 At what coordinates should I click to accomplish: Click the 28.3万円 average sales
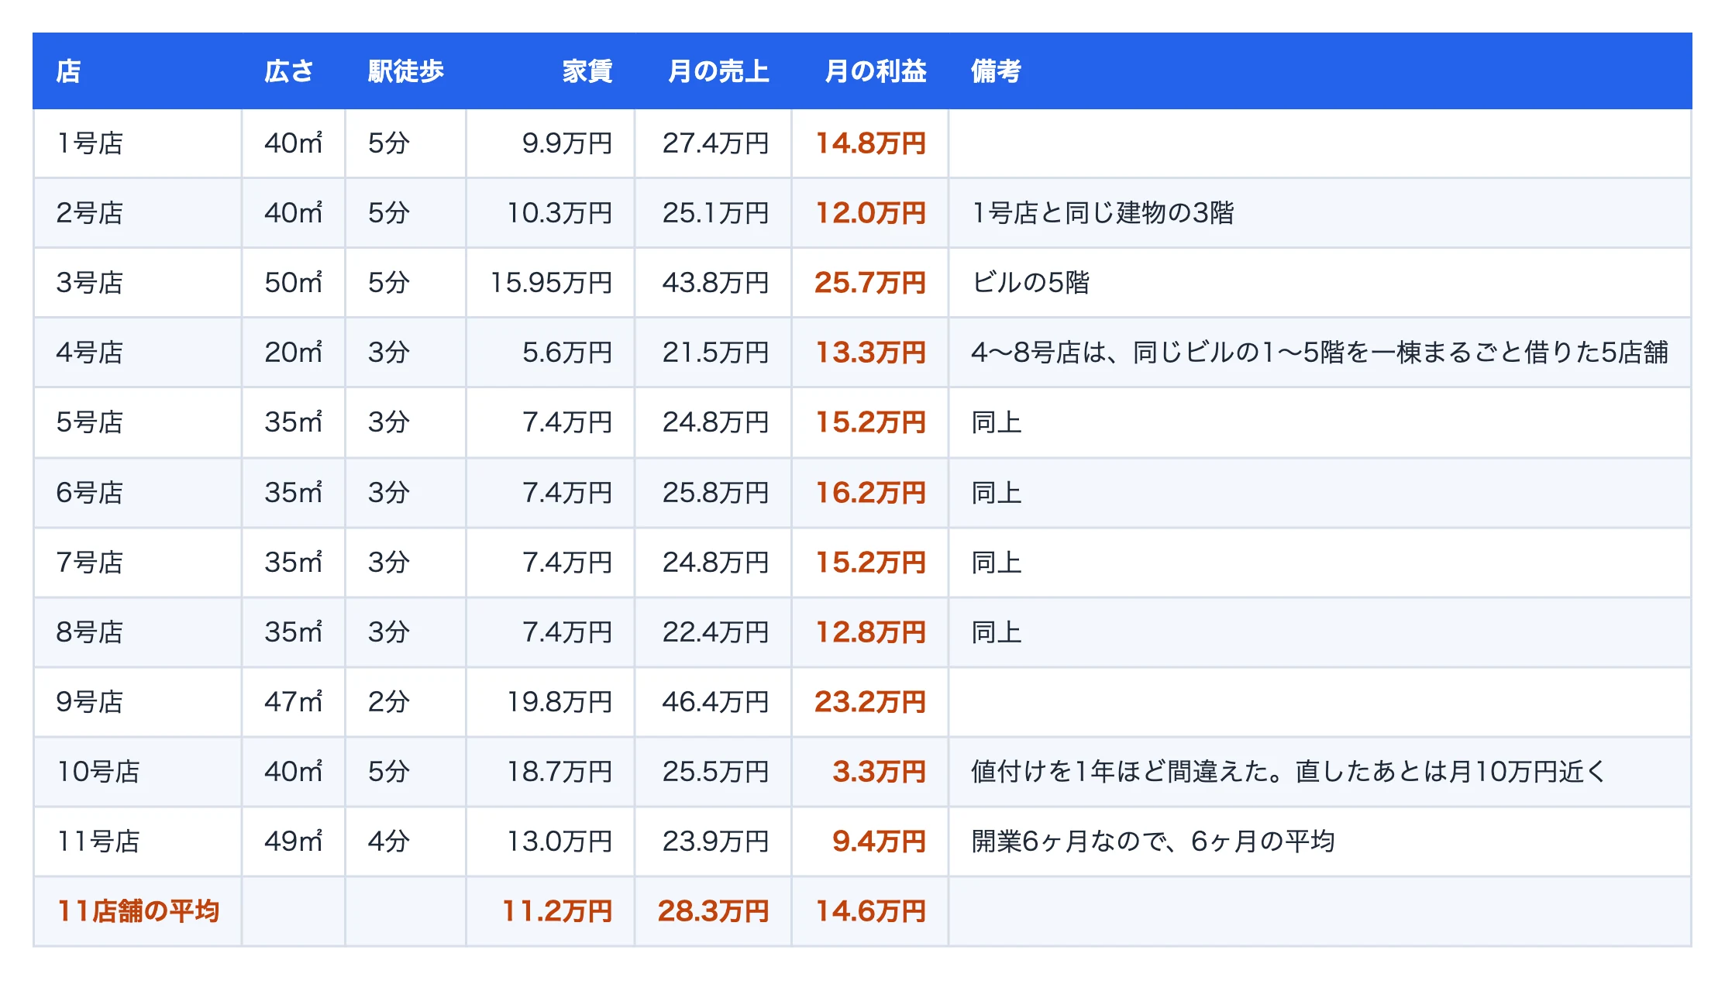click(x=714, y=911)
